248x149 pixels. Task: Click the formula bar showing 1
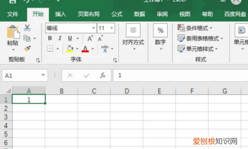[180, 75]
